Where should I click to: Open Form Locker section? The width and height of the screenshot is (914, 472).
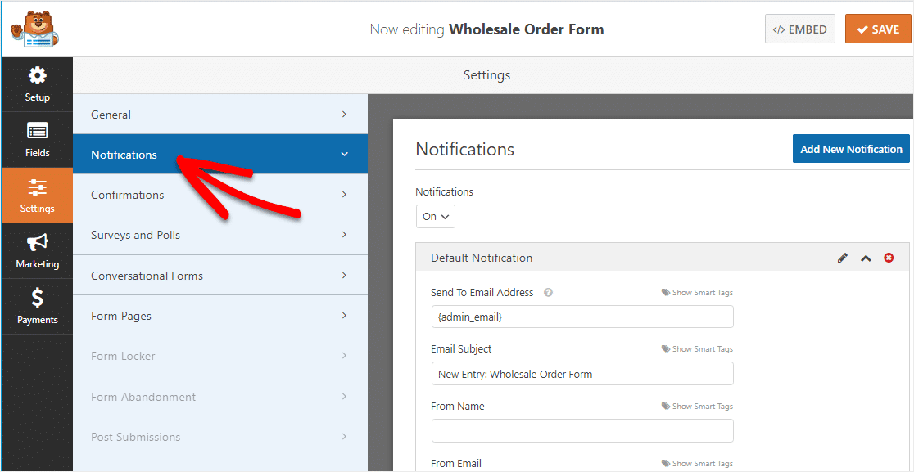[x=220, y=356]
